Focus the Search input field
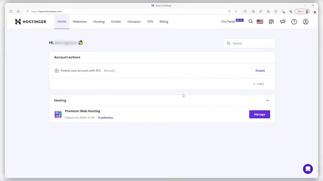 249,43
